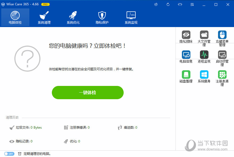The image size is (234, 157).
Task: Click the large question mark status circle
Action: 27,59
